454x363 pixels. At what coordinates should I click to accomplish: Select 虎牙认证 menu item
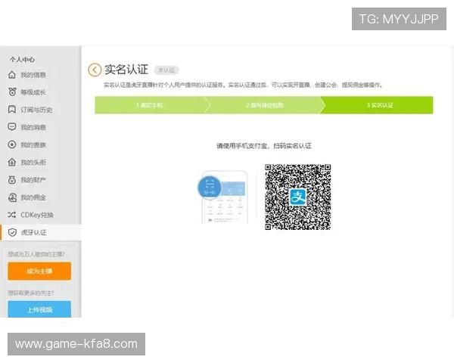[x=41, y=232]
